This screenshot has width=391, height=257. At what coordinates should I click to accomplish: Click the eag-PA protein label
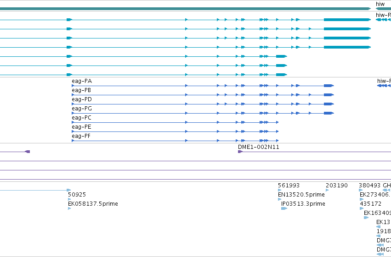[82, 81]
